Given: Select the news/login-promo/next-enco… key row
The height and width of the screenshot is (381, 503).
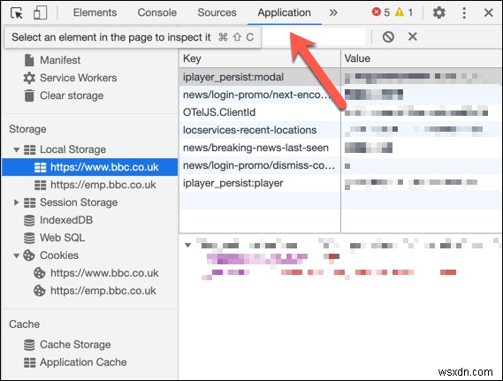Looking at the screenshot, I should pyautogui.click(x=340, y=95).
